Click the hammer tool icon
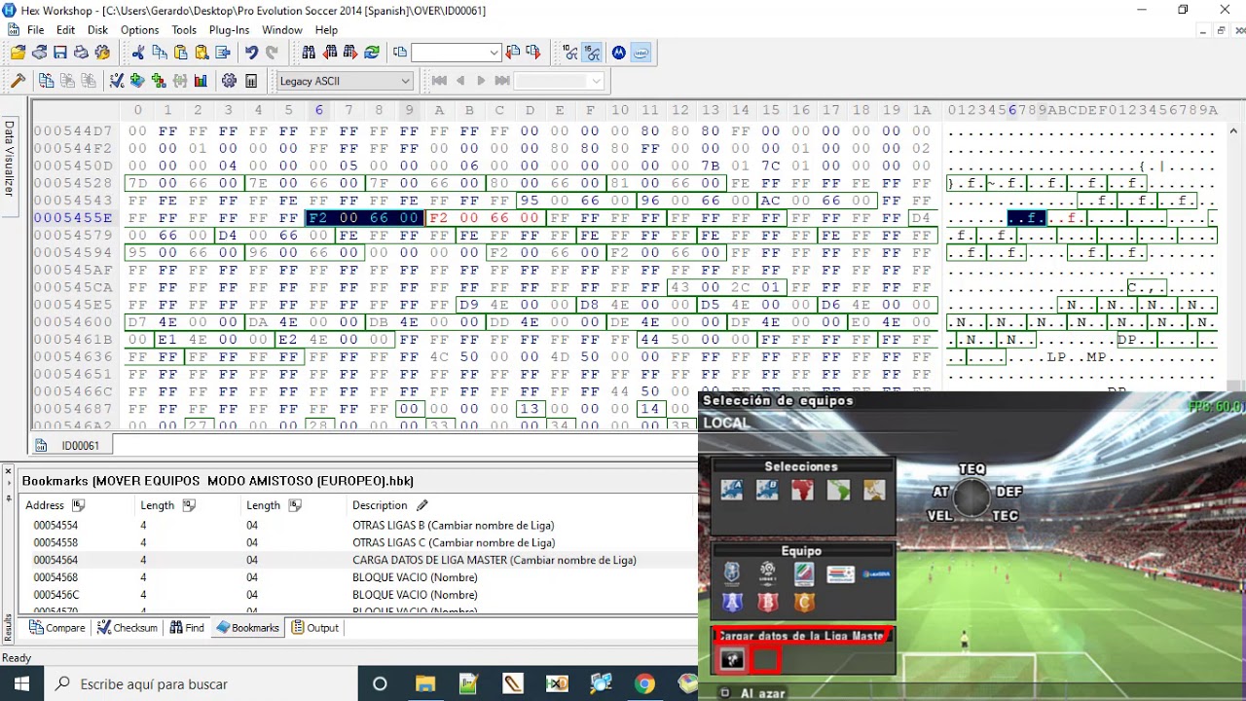 [x=18, y=81]
